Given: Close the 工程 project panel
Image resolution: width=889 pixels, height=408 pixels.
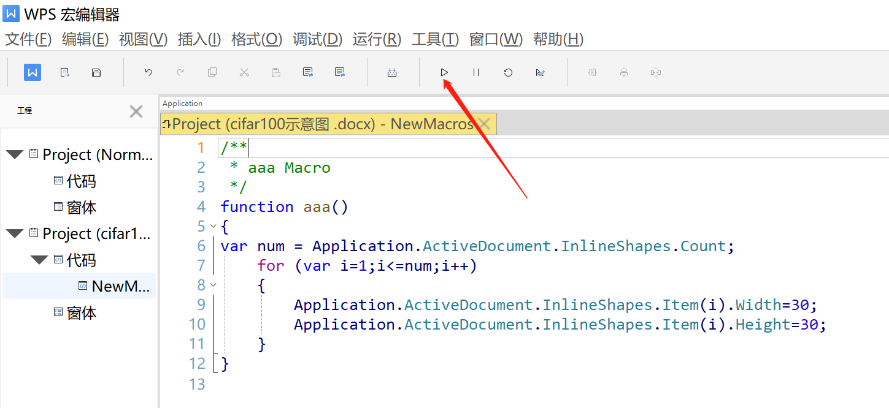Looking at the screenshot, I should coord(136,111).
